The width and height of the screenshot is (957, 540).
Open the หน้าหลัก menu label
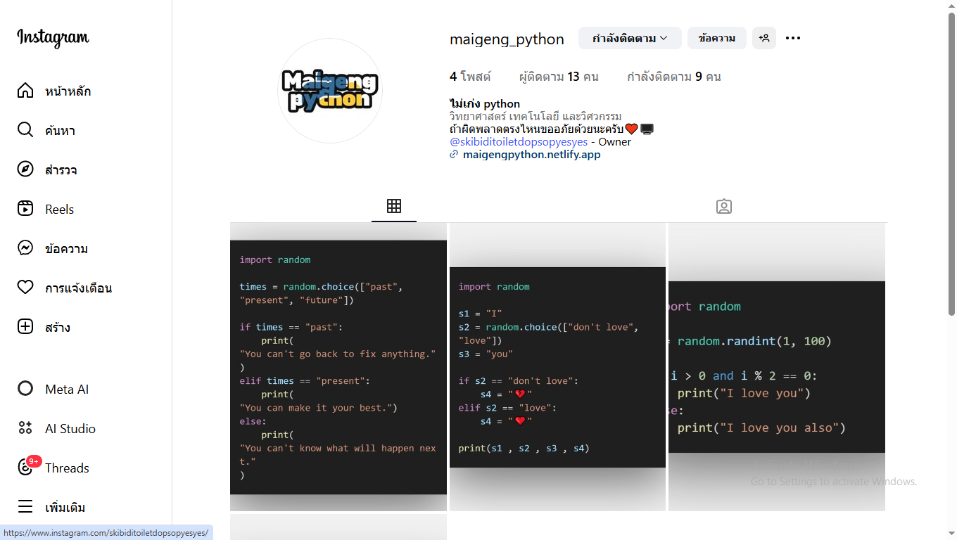click(68, 91)
